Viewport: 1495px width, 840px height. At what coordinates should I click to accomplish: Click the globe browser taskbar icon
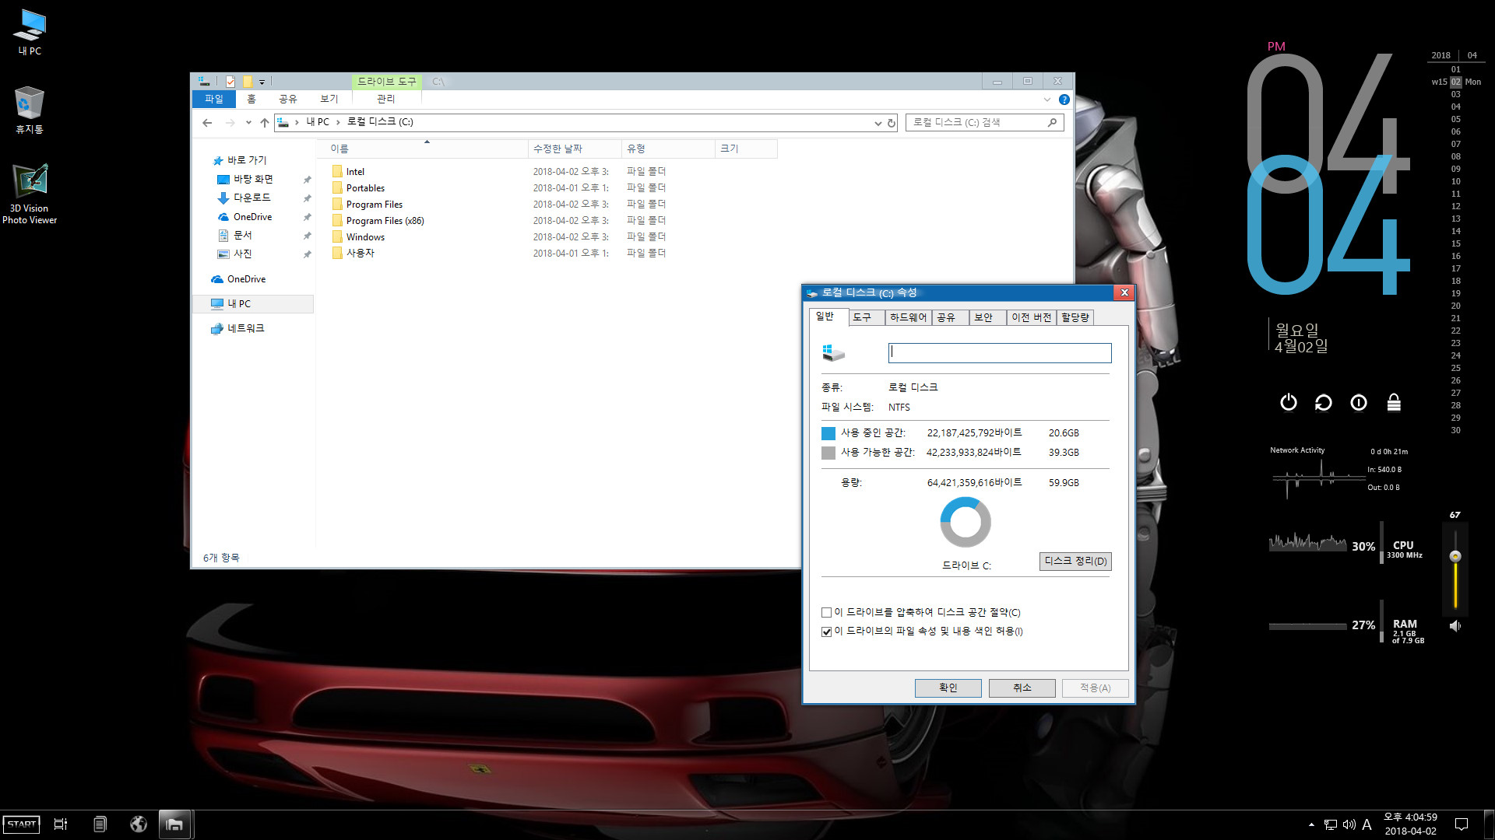pyautogui.click(x=139, y=824)
